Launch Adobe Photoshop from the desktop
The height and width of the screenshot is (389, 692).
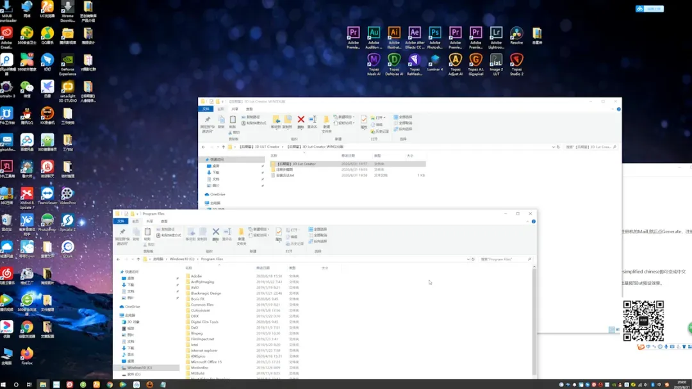[x=435, y=33]
